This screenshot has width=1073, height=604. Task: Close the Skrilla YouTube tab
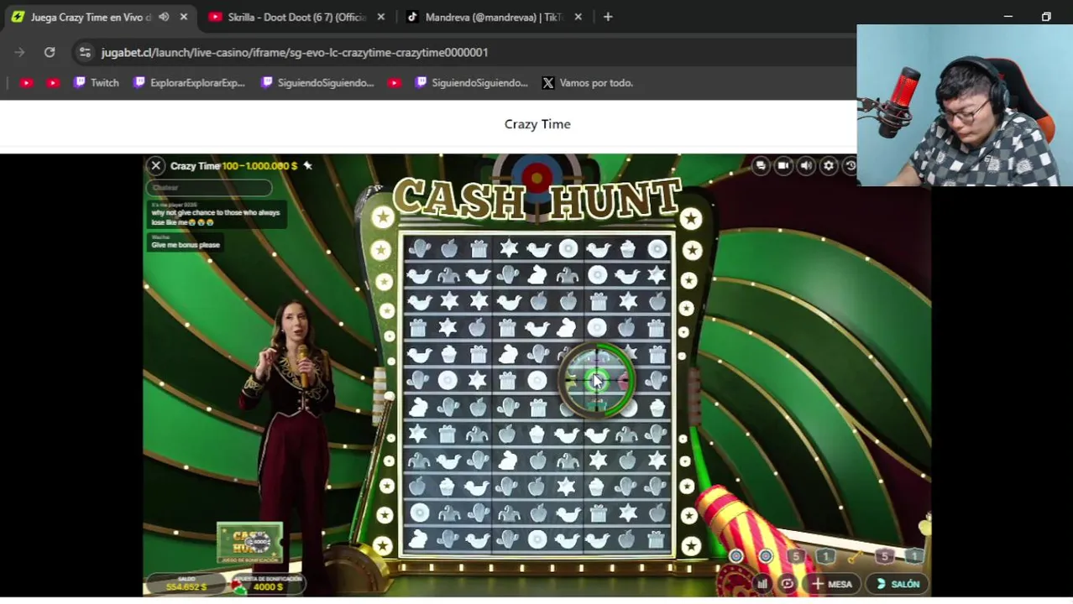point(381,17)
